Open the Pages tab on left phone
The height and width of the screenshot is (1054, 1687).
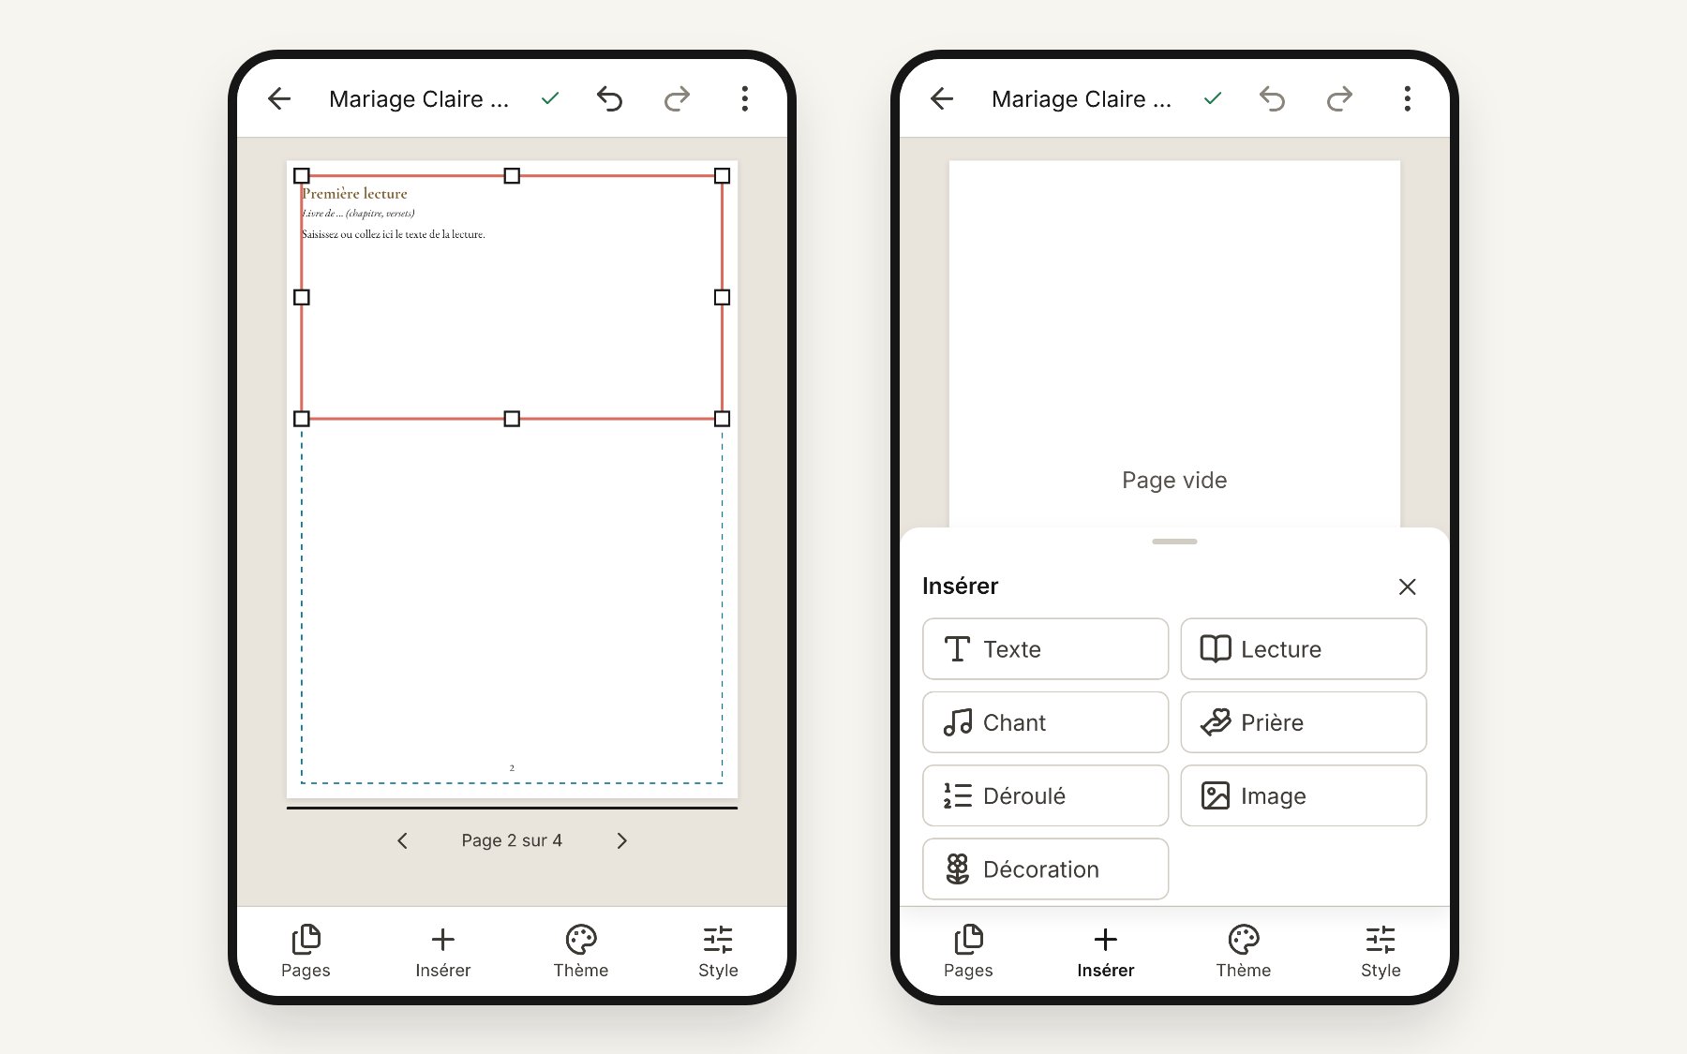pos(306,951)
